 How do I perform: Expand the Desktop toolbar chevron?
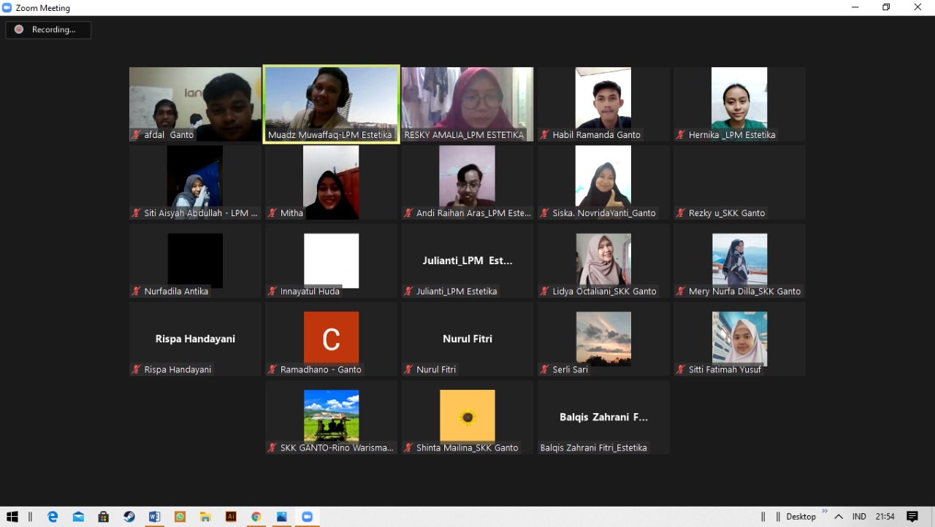coord(825,512)
